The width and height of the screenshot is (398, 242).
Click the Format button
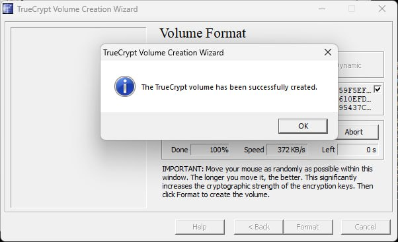click(x=308, y=227)
